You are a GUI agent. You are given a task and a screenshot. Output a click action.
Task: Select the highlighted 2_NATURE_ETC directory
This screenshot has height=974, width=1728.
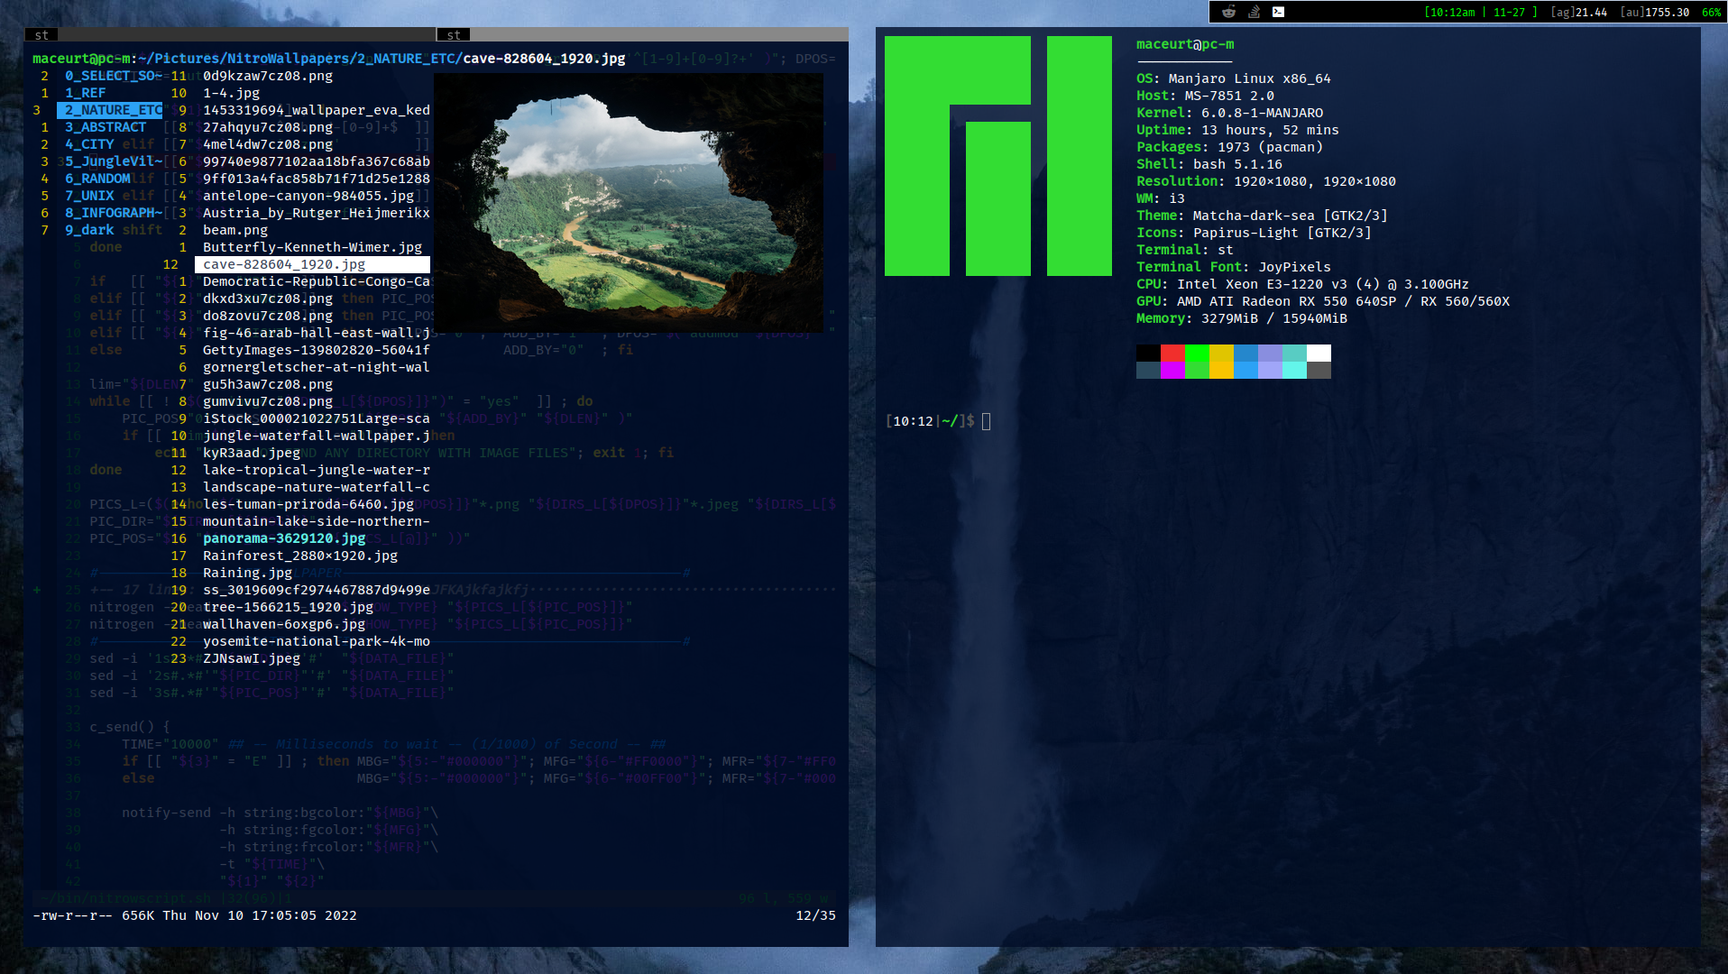pyautogui.click(x=111, y=110)
